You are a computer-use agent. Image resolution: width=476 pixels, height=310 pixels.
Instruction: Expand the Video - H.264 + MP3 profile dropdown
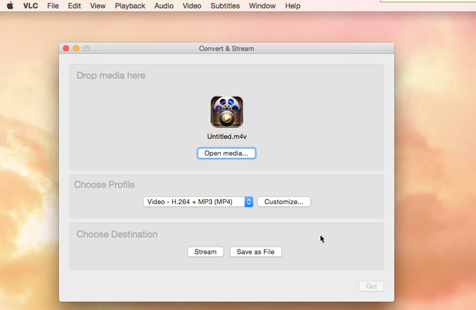[x=198, y=202]
